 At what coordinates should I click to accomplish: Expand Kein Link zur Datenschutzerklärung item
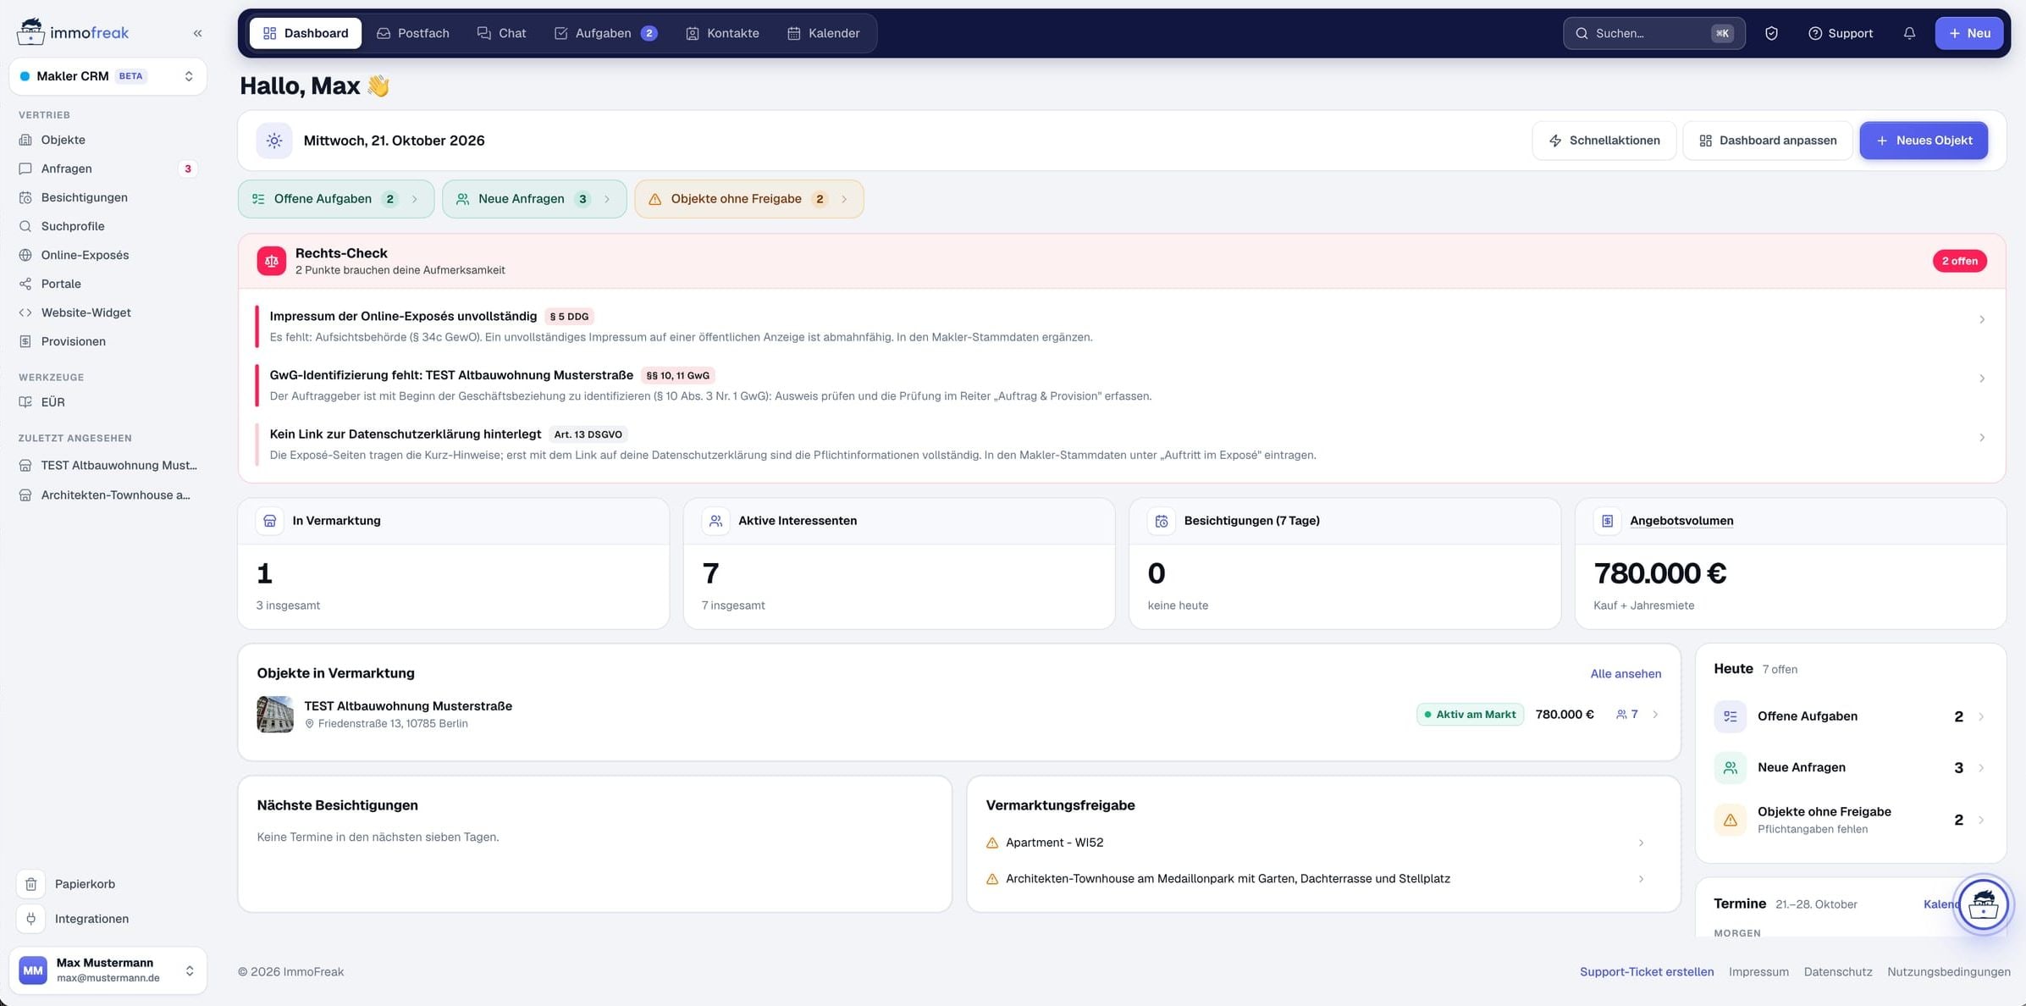click(1122, 444)
